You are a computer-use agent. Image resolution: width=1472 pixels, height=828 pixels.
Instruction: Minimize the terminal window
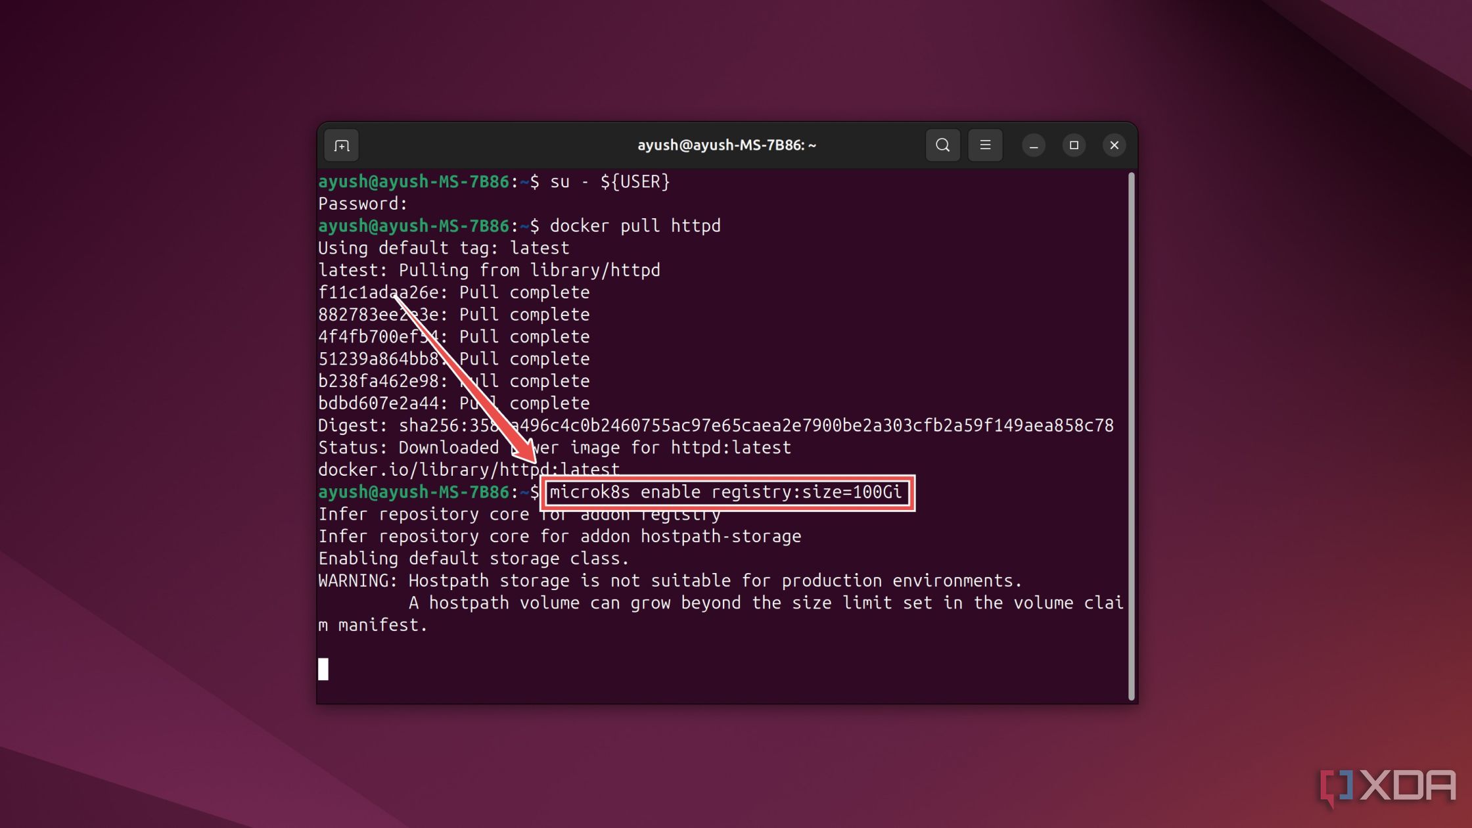[x=1034, y=145]
